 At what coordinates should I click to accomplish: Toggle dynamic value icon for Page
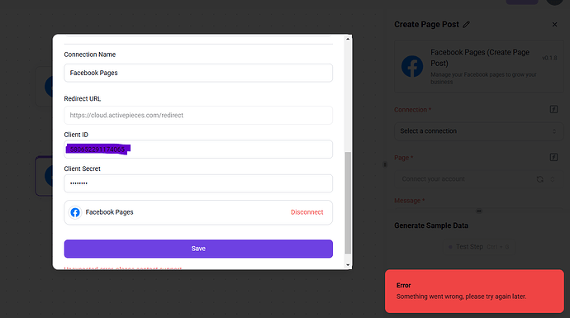[x=553, y=158]
